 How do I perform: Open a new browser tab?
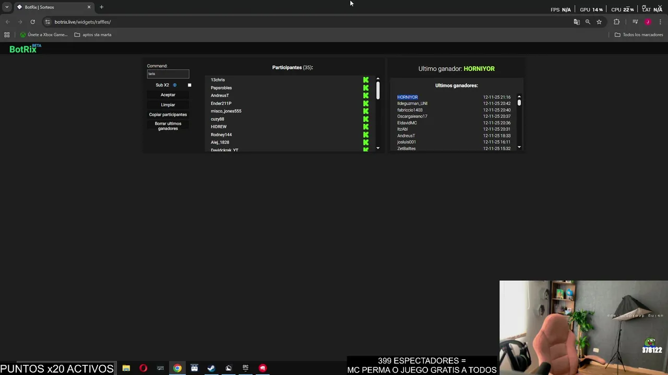coord(102,7)
